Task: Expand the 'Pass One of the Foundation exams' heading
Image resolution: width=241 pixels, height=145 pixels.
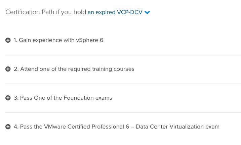Action: [x=63, y=98]
